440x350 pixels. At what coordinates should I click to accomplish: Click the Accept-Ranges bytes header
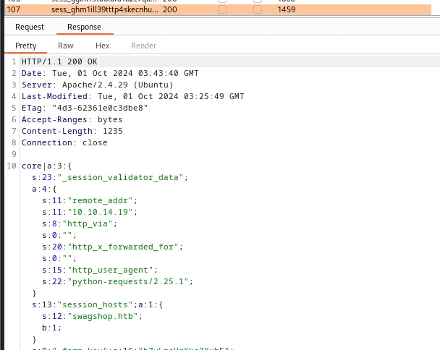pyautogui.click(x=72, y=119)
